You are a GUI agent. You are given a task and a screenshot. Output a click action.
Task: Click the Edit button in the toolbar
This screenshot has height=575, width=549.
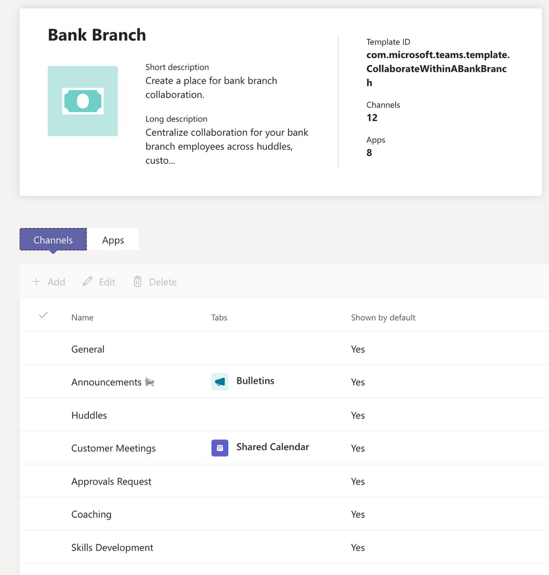pos(98,282)
